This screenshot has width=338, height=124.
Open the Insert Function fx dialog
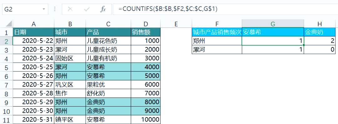(103, 9)
